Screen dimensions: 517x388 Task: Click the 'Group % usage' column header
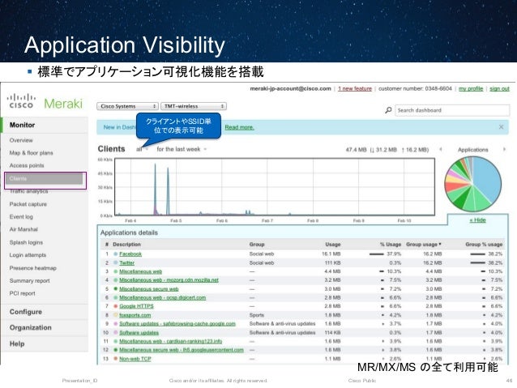click(484, 245)
